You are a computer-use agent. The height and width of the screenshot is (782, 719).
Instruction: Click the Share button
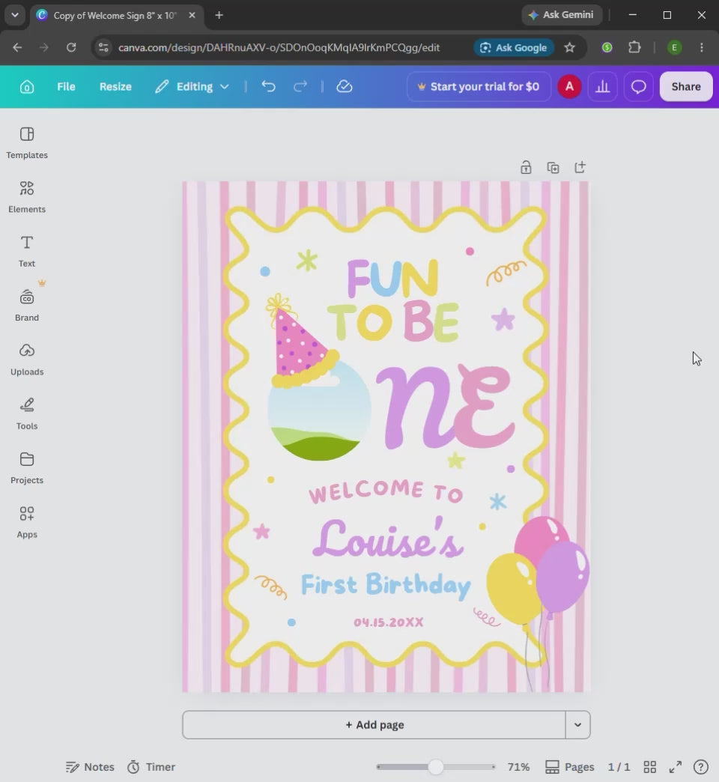point(685,87)
